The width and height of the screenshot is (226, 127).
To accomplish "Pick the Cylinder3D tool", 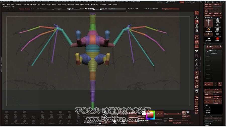I will pos(217,21).
